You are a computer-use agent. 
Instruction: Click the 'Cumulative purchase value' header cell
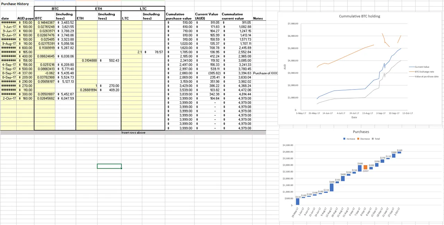pyautogui.click(x=179, y=16)
